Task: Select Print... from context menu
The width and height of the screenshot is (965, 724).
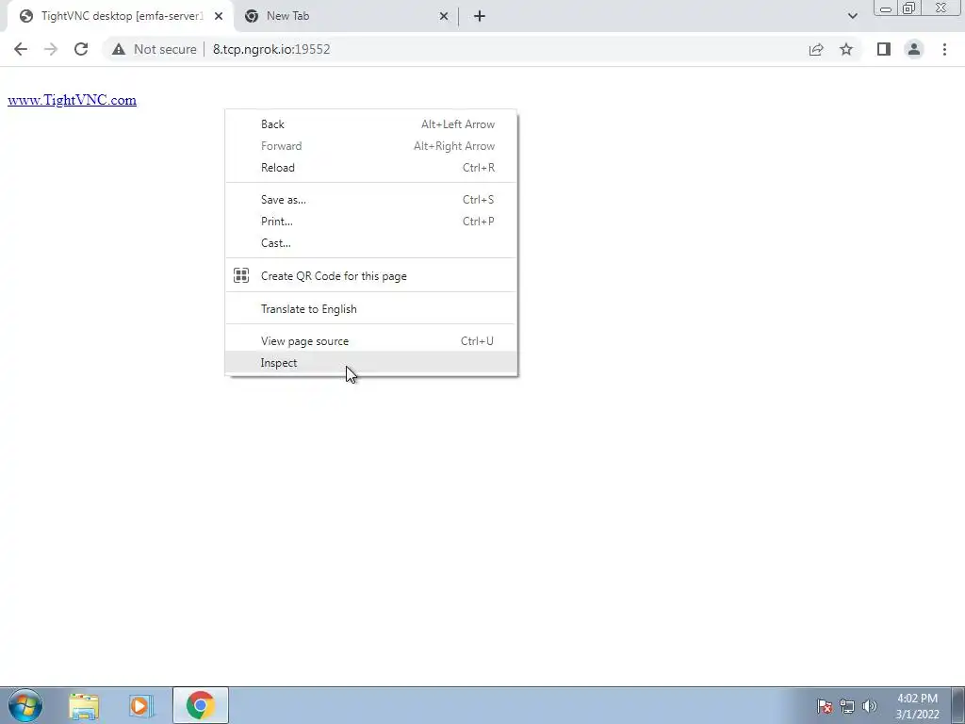Action: pos(371,221)
